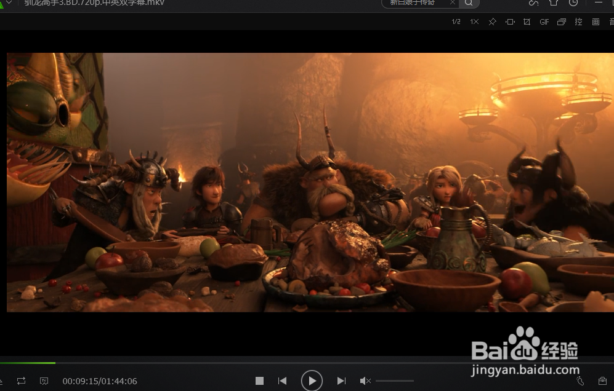Adjust the volume slider
Image resolution: width=614 pixels, height=391 pixels.
pos(395,381)
